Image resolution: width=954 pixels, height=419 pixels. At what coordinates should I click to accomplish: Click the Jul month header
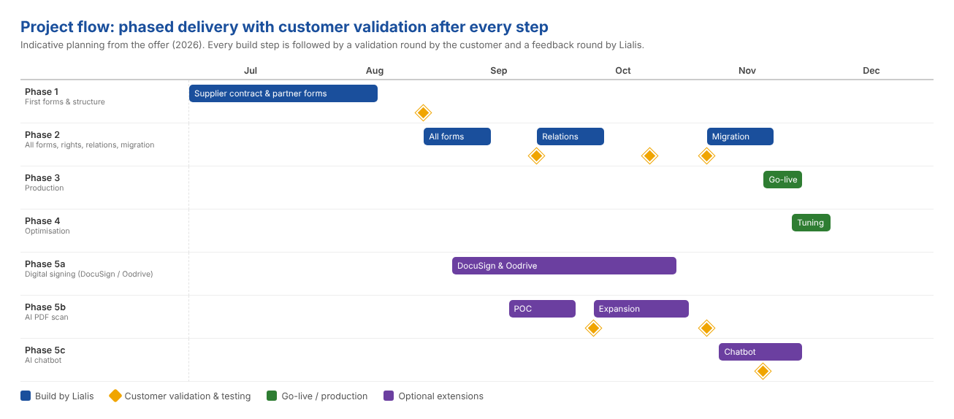[x=251, y=71]
